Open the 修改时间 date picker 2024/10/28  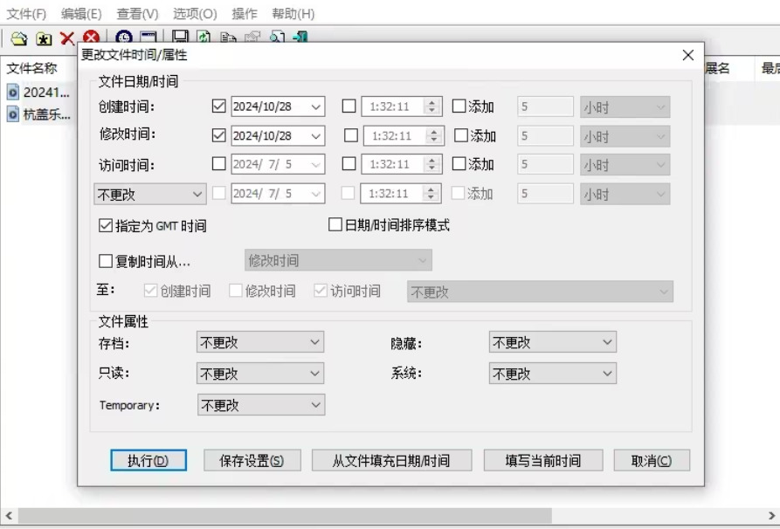pos(315,136)
